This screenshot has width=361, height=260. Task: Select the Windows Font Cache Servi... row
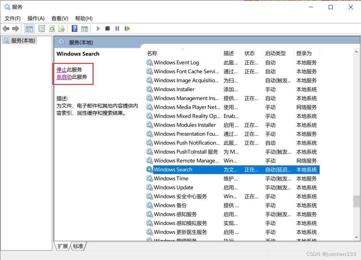(232, 71)
